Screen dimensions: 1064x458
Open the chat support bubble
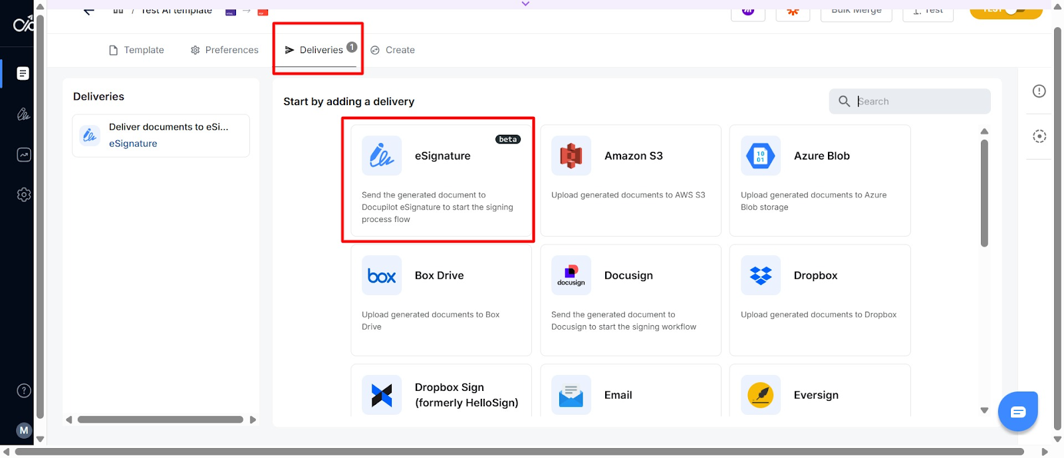1018,411
